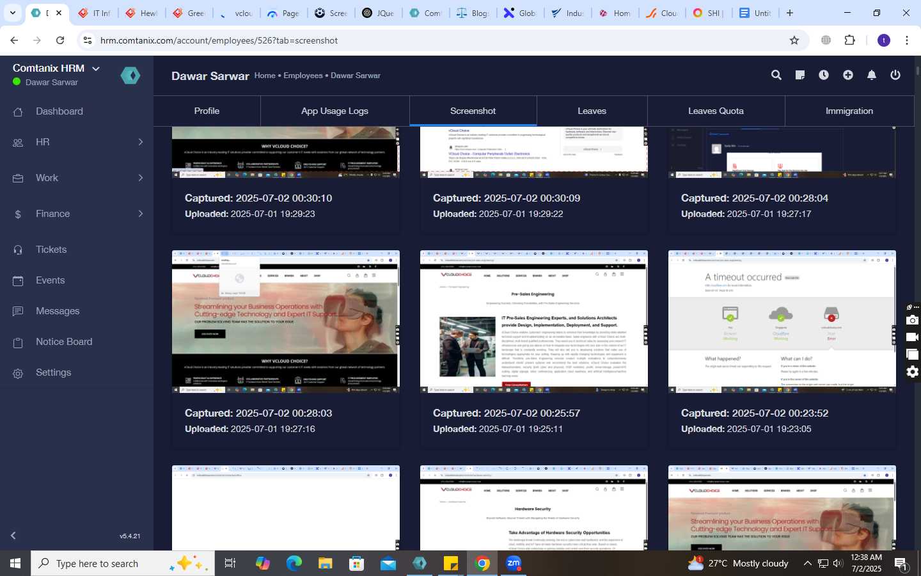Click the Messages chat icon
The width and height of the screenshot is (921, 576).
pyautogui.click(x=18, y=312)
